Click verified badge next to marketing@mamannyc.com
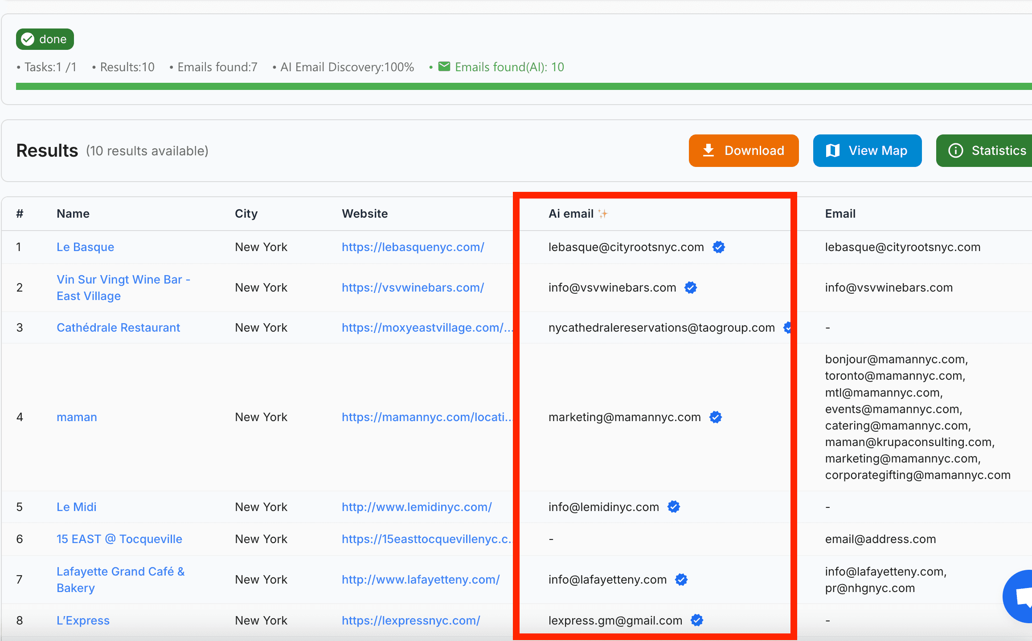This screenshot has width=1032, height=641. (716, 417)
